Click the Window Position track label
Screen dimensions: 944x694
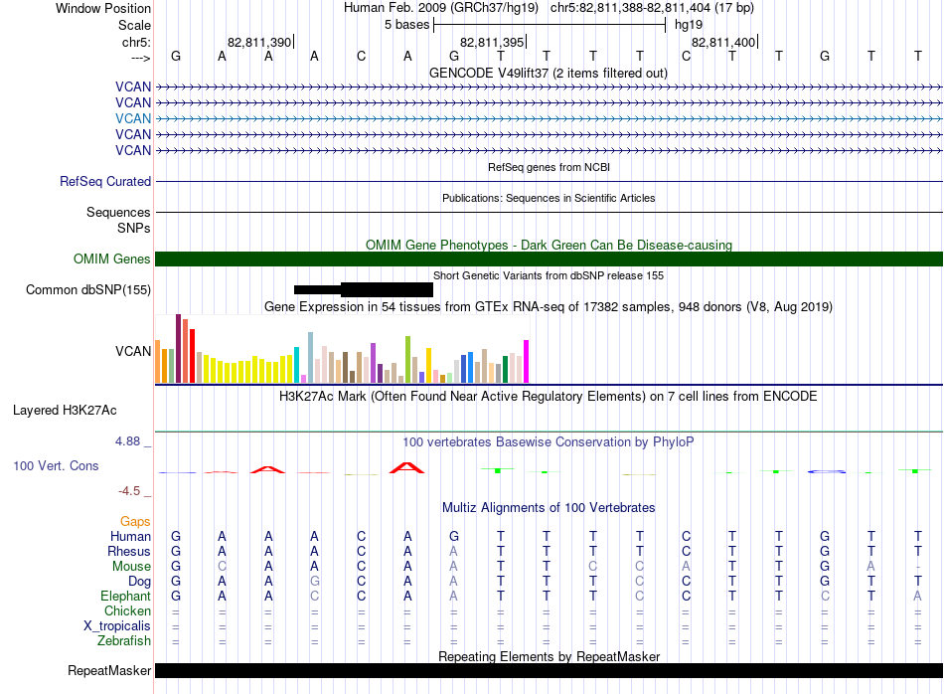[103, 8]
